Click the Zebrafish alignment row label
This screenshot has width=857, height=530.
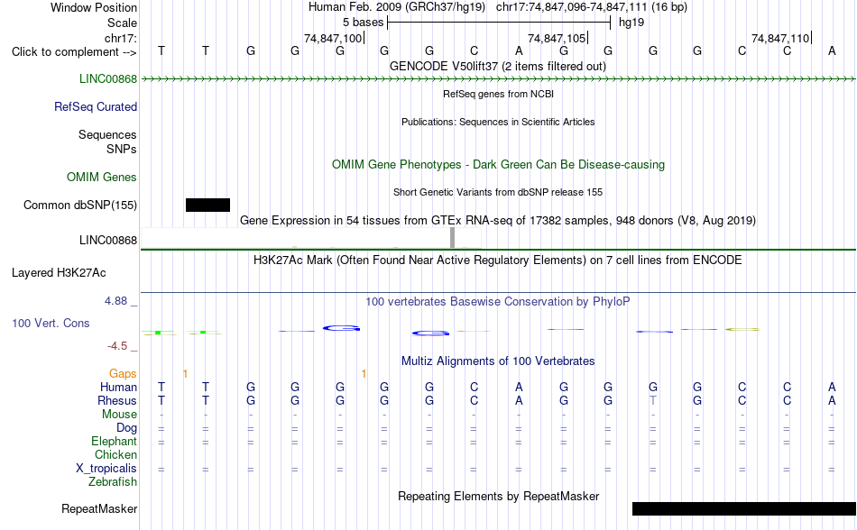[113, 482]
